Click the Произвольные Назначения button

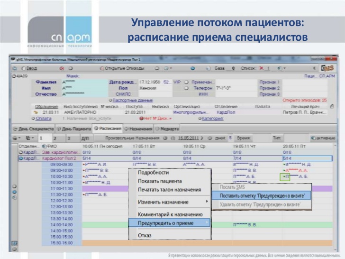(132, 138)
